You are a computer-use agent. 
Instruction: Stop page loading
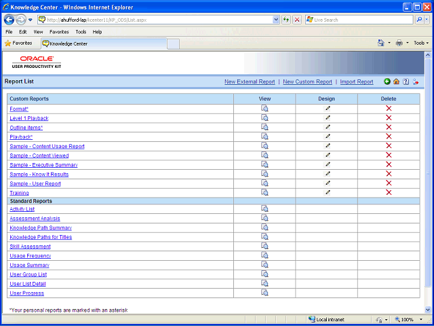pos(297,20)
